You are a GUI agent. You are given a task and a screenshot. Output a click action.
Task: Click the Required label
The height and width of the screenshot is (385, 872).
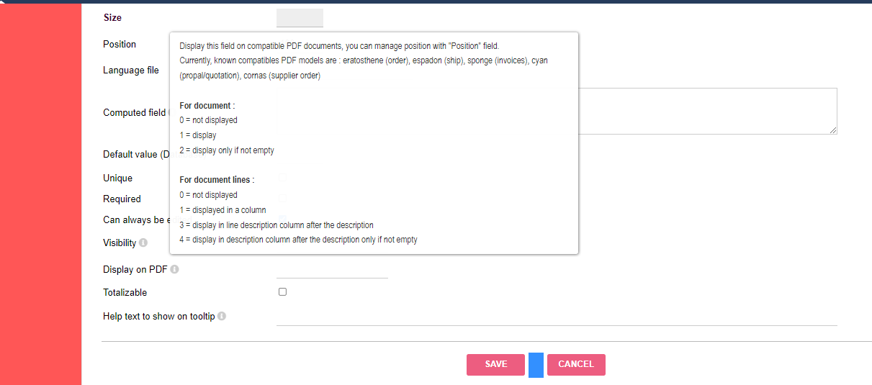coord(122,199)
